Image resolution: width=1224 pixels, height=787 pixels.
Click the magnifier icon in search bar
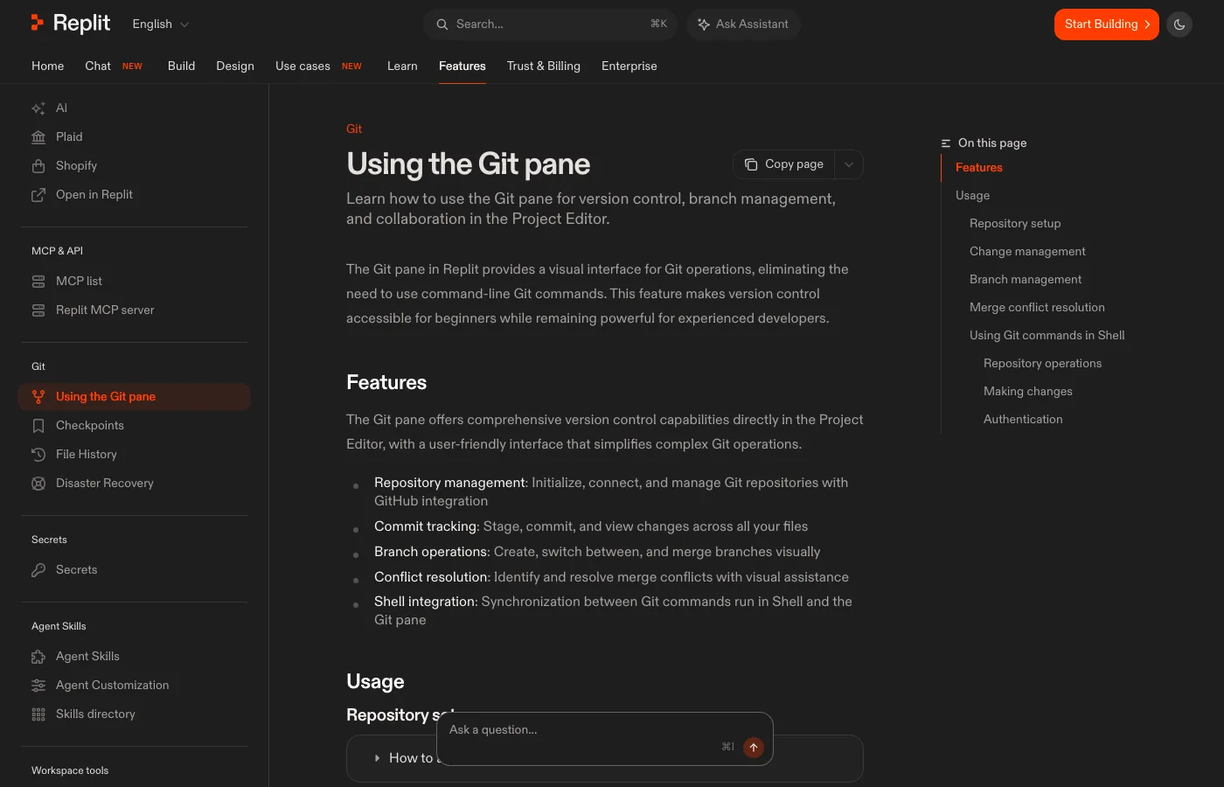[442, 24]
